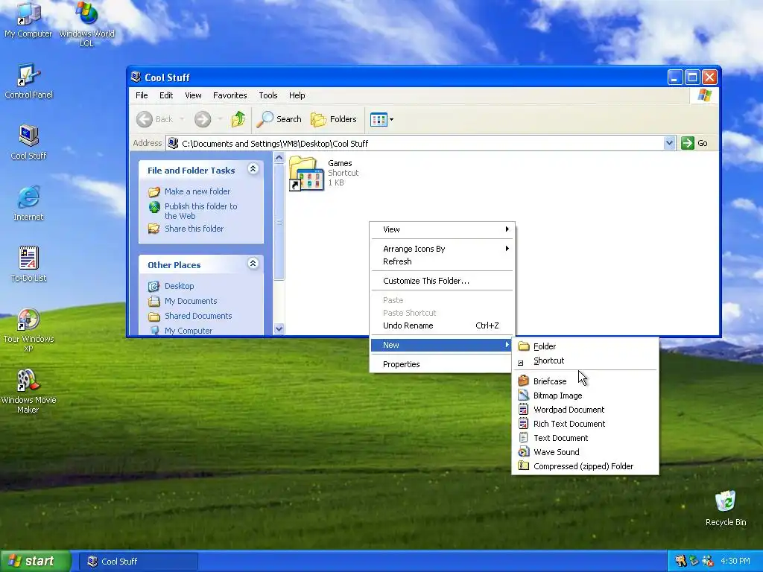Click the Up folder toolbar icon
763x572 pixels.
[x=238, y=119]
